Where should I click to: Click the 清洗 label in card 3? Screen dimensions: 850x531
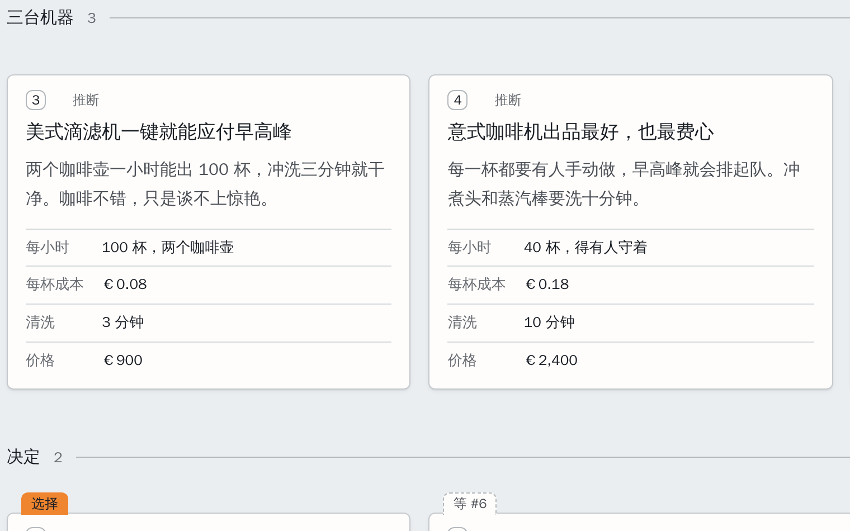point(40,322)
